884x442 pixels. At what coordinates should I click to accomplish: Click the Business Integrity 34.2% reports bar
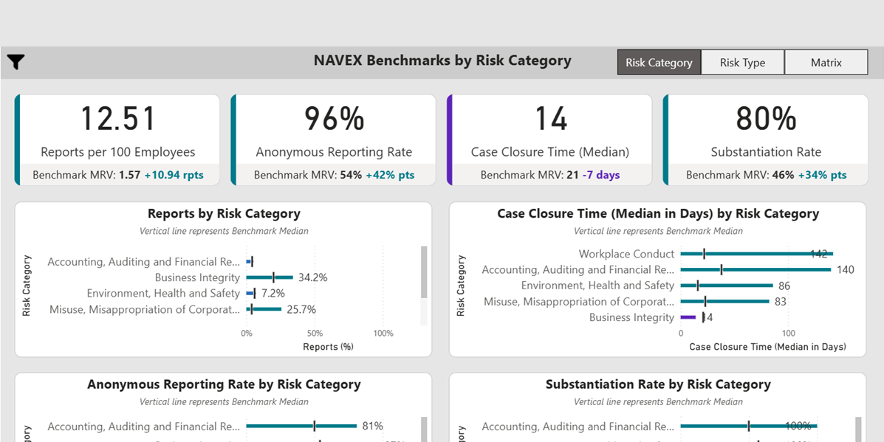[x=269, y=277]
